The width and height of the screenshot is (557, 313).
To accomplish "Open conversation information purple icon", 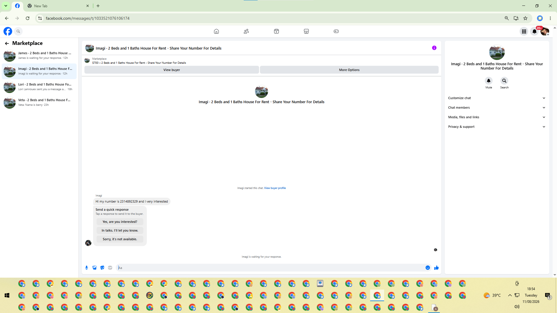I will pyautogui.click(x=434, y=48).
